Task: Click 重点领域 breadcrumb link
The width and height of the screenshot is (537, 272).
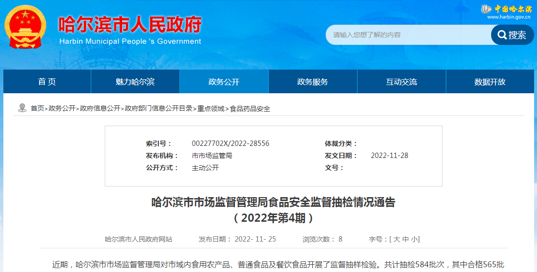Action: click(211, 109)
